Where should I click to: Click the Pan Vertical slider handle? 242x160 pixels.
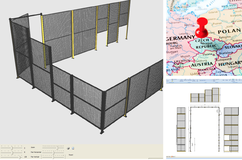click(x=53, y=157)
